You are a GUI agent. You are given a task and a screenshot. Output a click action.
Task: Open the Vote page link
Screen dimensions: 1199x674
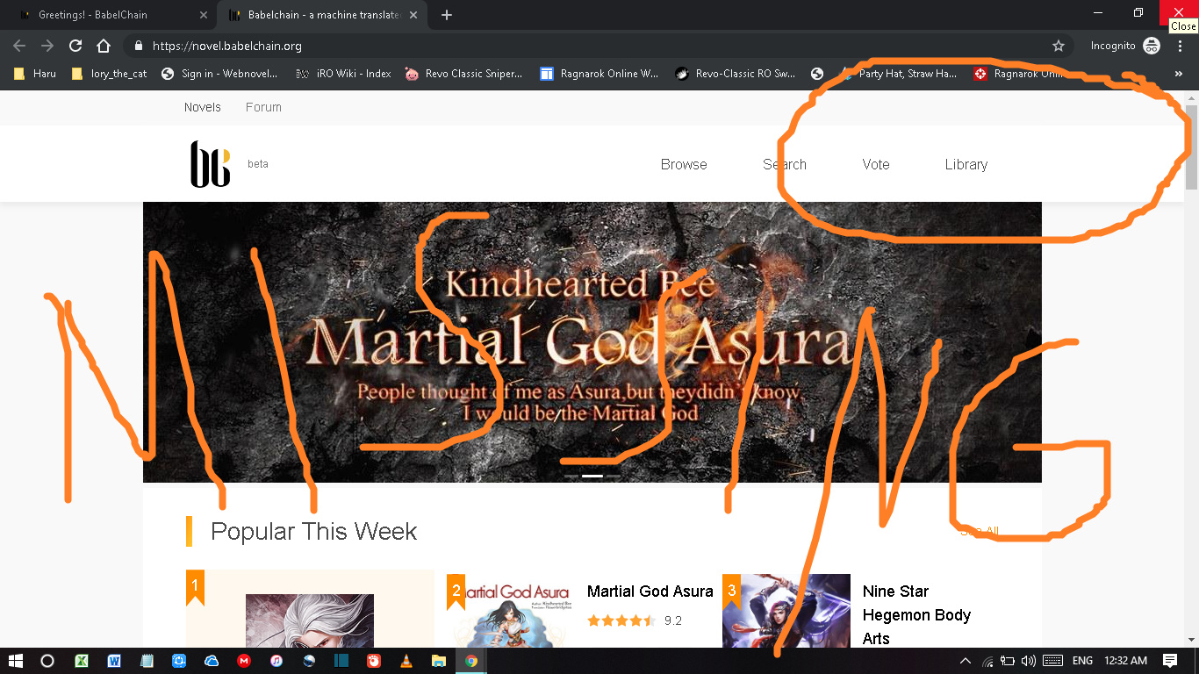click(876, 164)
